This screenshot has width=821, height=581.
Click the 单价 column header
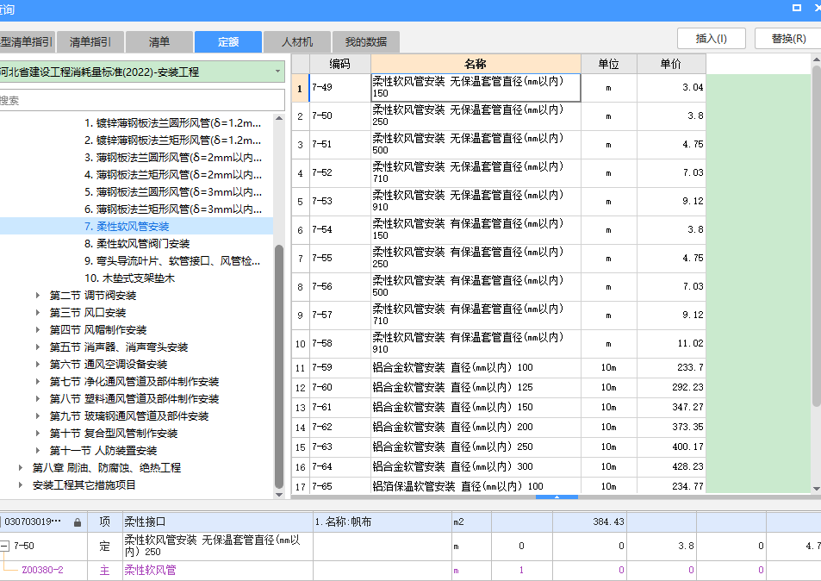click(671, 64)
